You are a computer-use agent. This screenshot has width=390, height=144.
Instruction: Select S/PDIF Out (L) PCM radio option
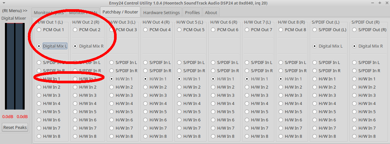point(314,30)
